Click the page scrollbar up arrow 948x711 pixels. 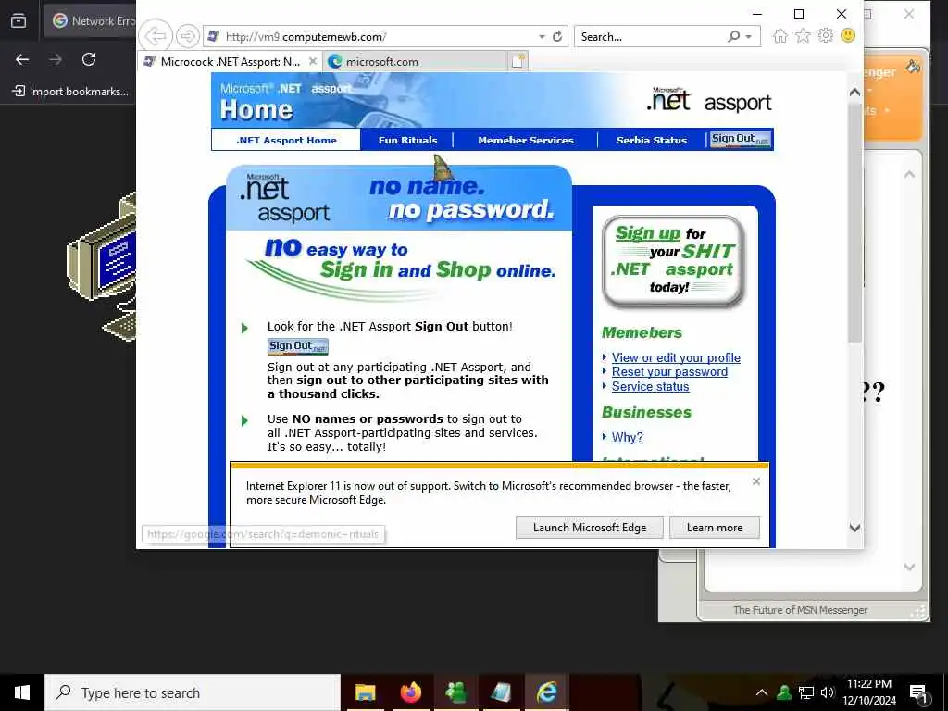click(x=854, y=93)
